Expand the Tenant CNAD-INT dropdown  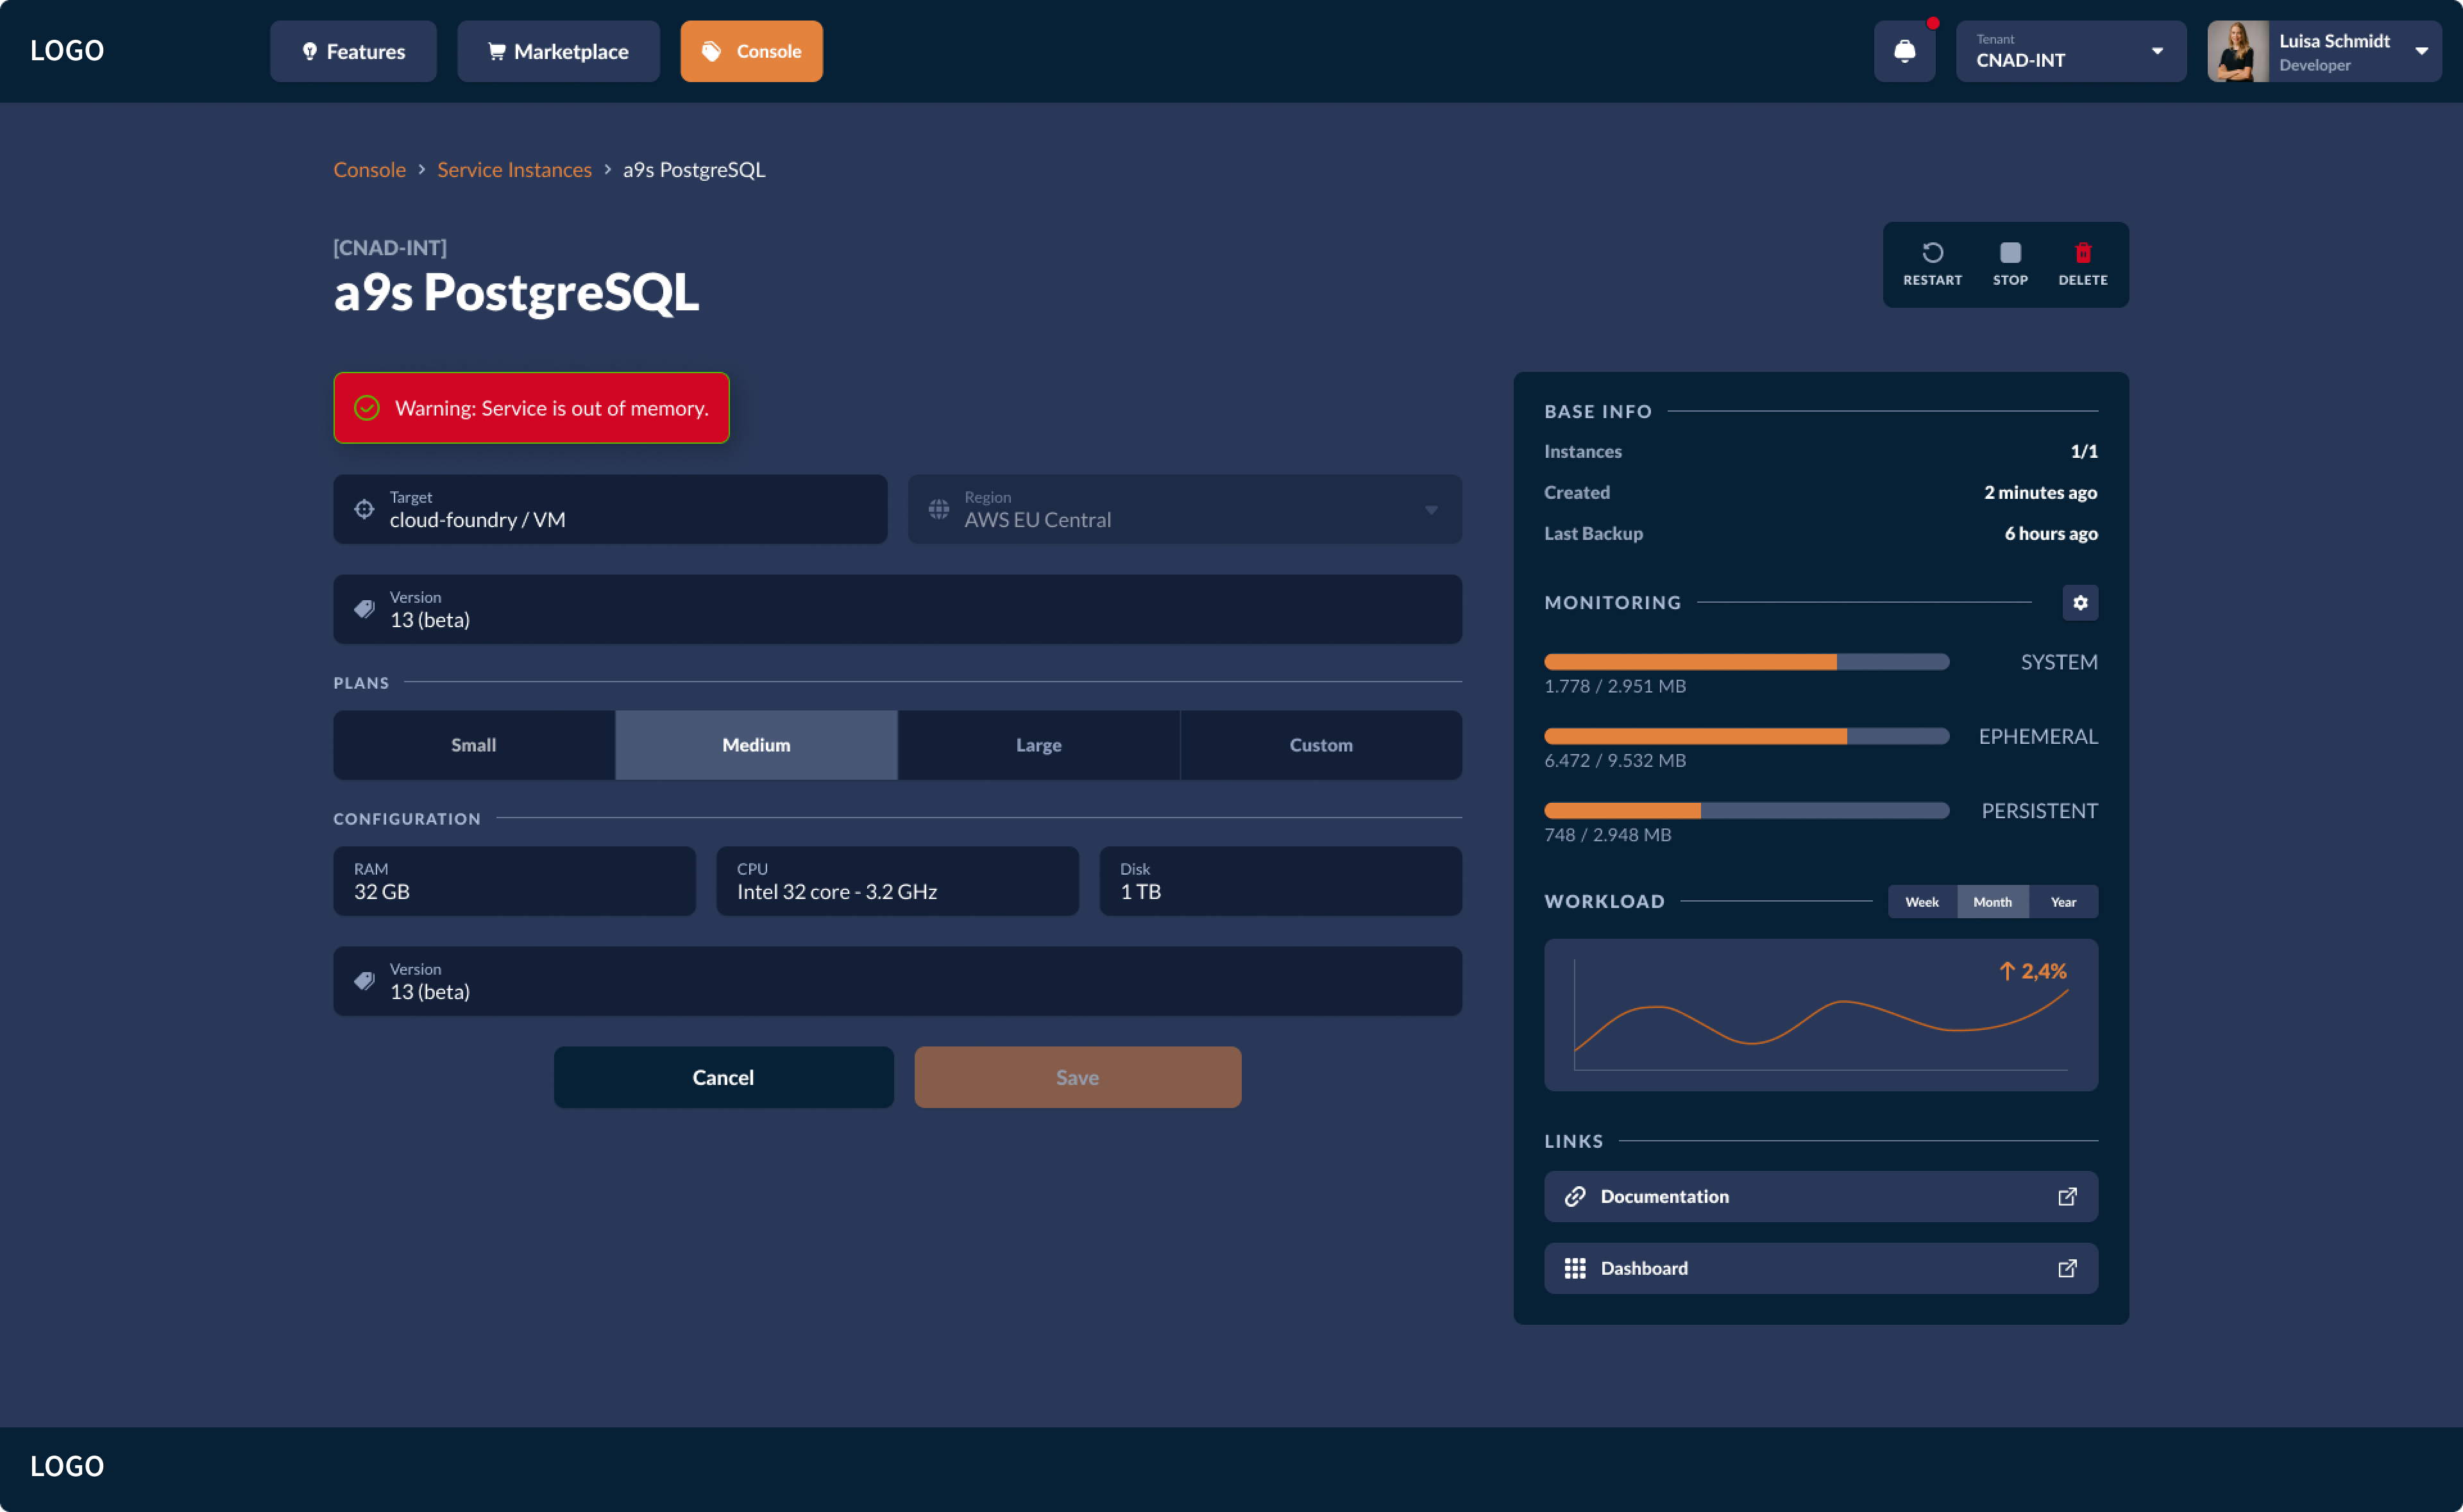tap(2070, 51)
